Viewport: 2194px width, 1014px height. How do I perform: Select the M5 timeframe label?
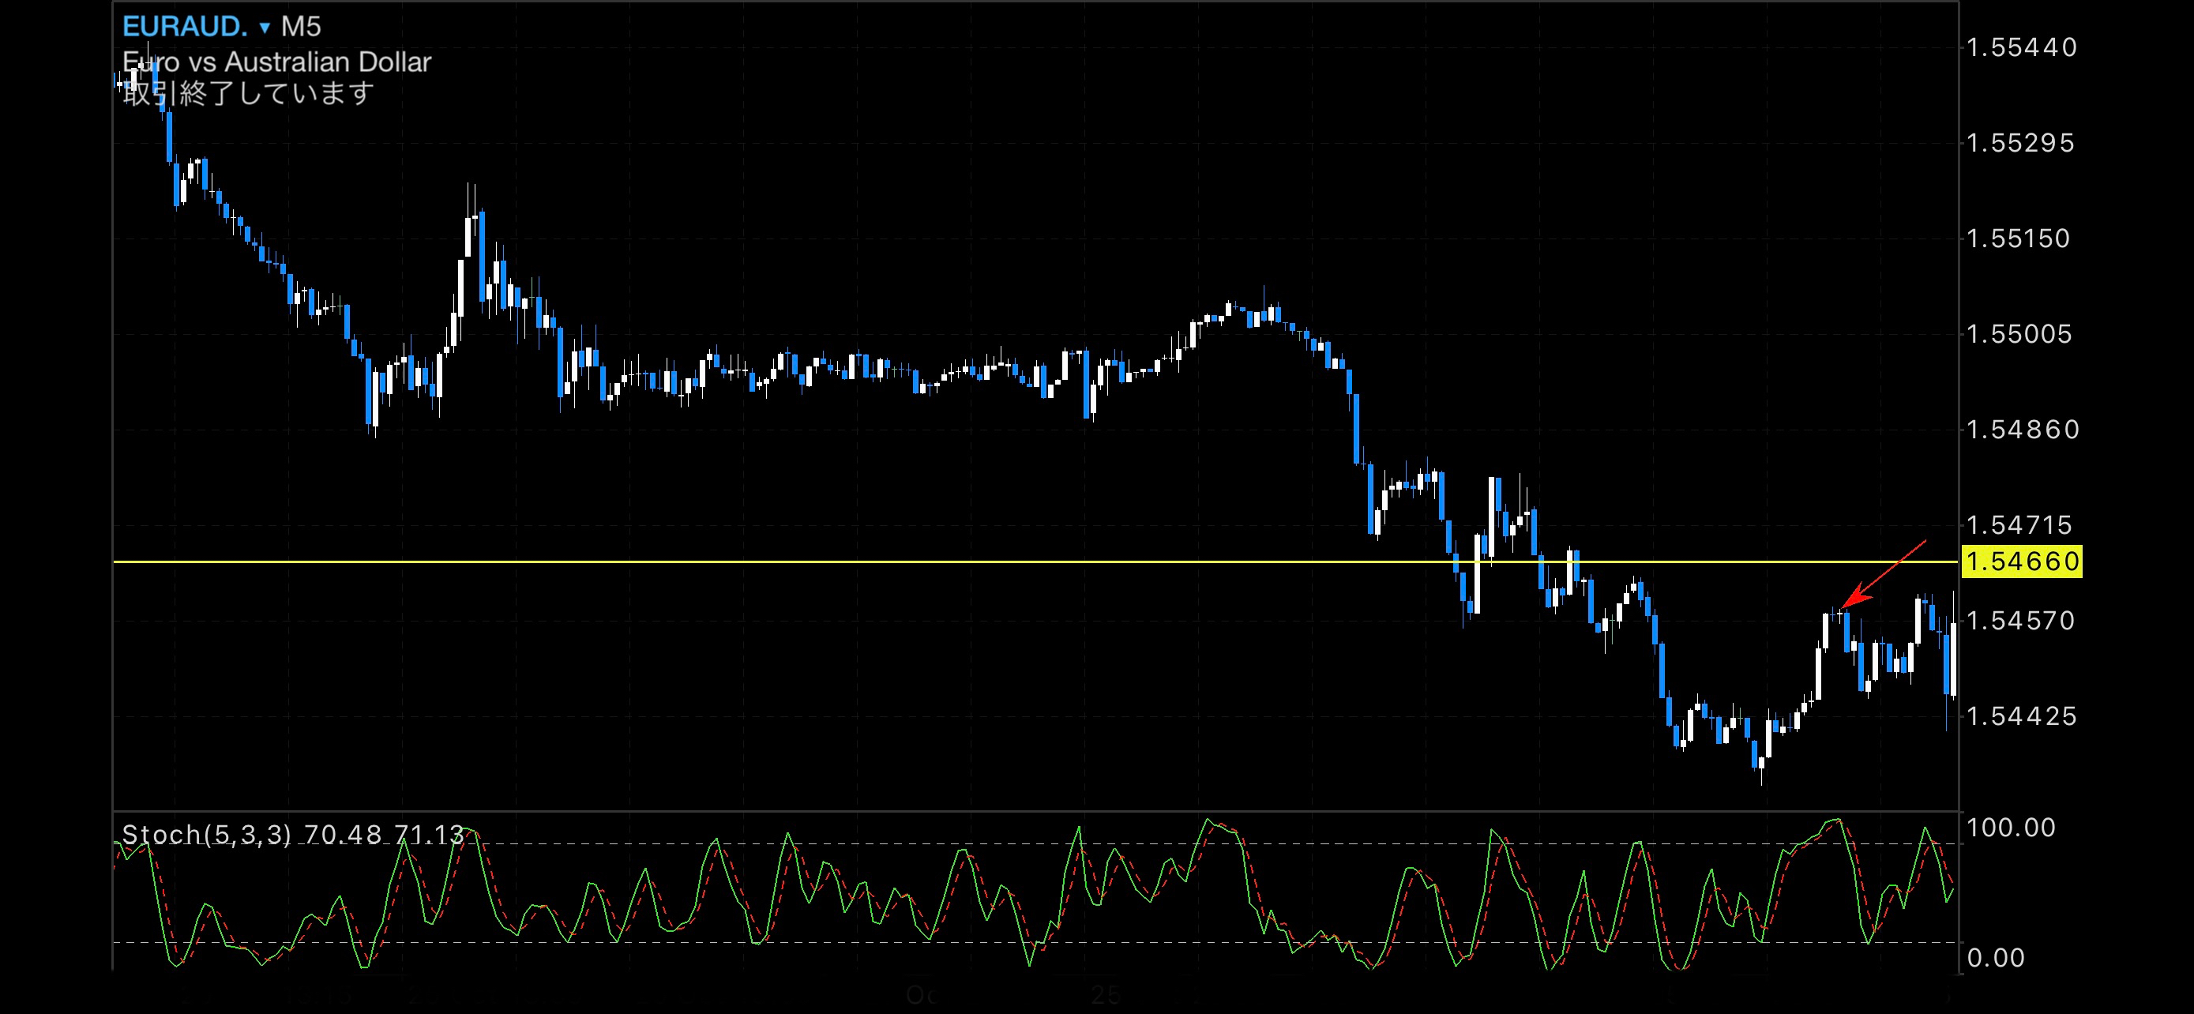coord(301,27)
